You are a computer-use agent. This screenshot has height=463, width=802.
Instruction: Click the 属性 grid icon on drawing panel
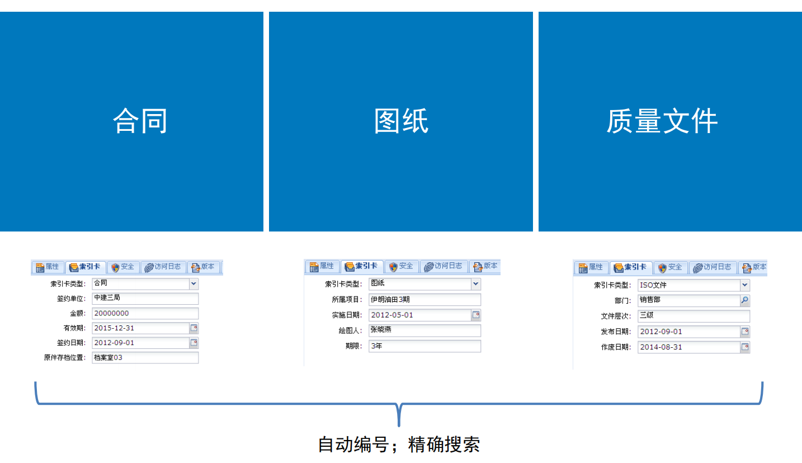pos(314,267)
